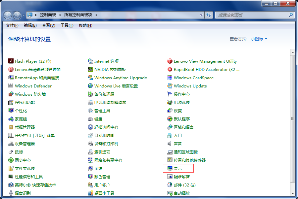Open the 声音 speaker icon
The height and width of the screenshot is (199, 298).
point(170,144)
